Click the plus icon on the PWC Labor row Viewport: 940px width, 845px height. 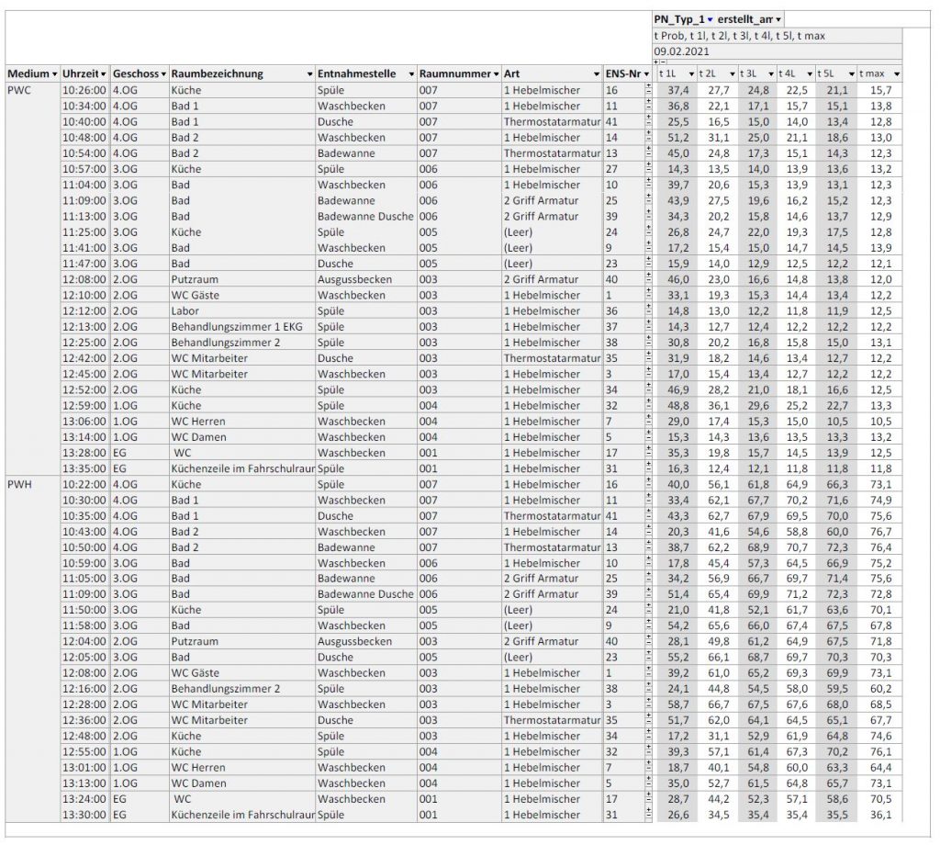(x=648, y=307)
